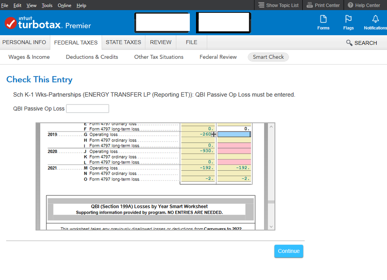Click the pink cell for 2020 Operating loss
Viewport: 387px width, 280px height.
coord(234,151)
